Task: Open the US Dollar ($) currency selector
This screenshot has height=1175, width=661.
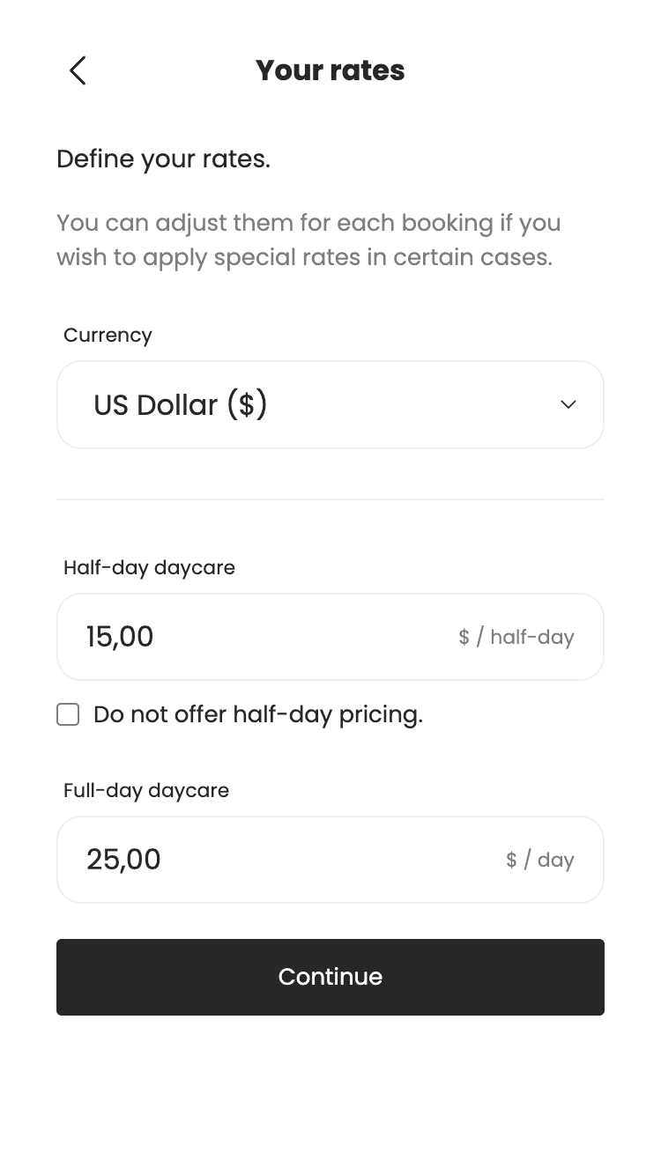Action: (x=181, y=404)
